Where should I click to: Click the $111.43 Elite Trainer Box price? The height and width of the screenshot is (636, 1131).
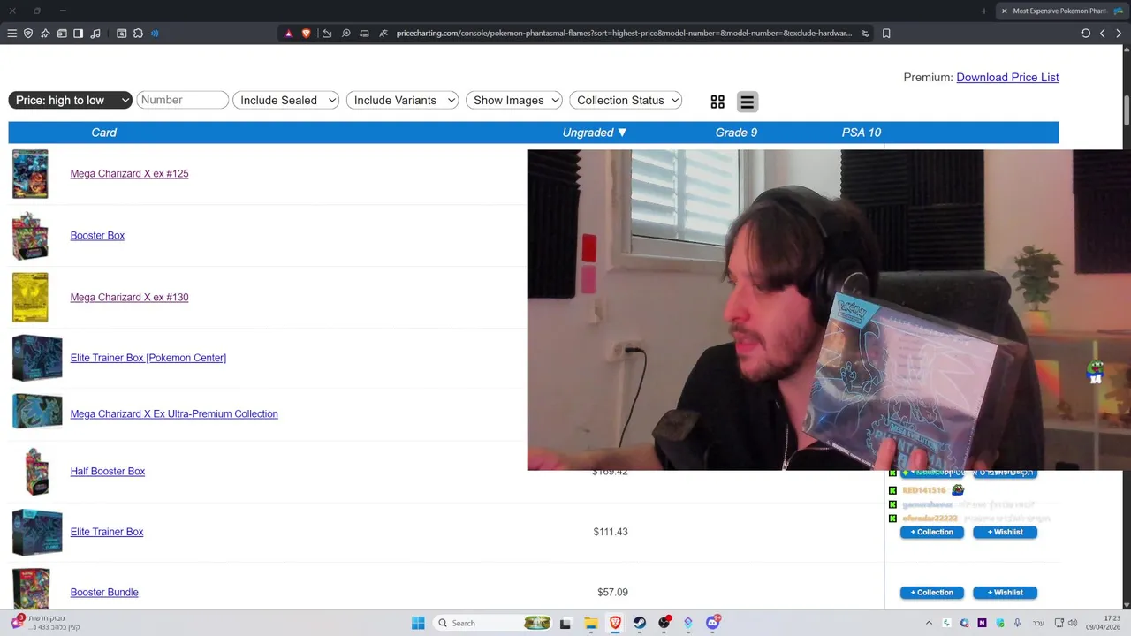pos(611,532)
